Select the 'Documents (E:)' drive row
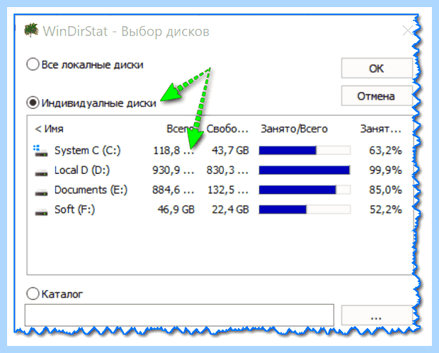 pos(218,190)
